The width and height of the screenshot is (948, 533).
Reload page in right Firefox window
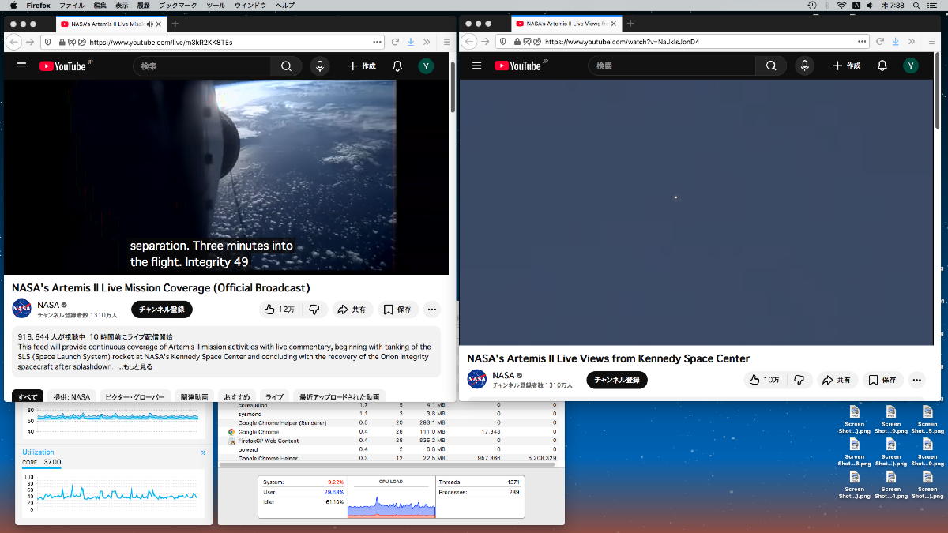pyautogui.click(x=880, y=42)
